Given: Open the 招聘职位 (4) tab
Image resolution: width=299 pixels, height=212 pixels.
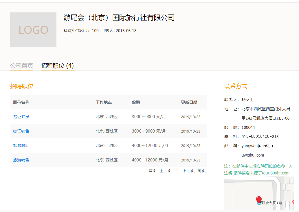Looking at the screenshot, I should [x=57, y=66].
